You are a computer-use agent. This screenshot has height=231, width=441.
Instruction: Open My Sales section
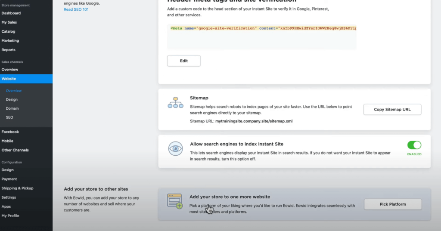click(x=9, y=22)
